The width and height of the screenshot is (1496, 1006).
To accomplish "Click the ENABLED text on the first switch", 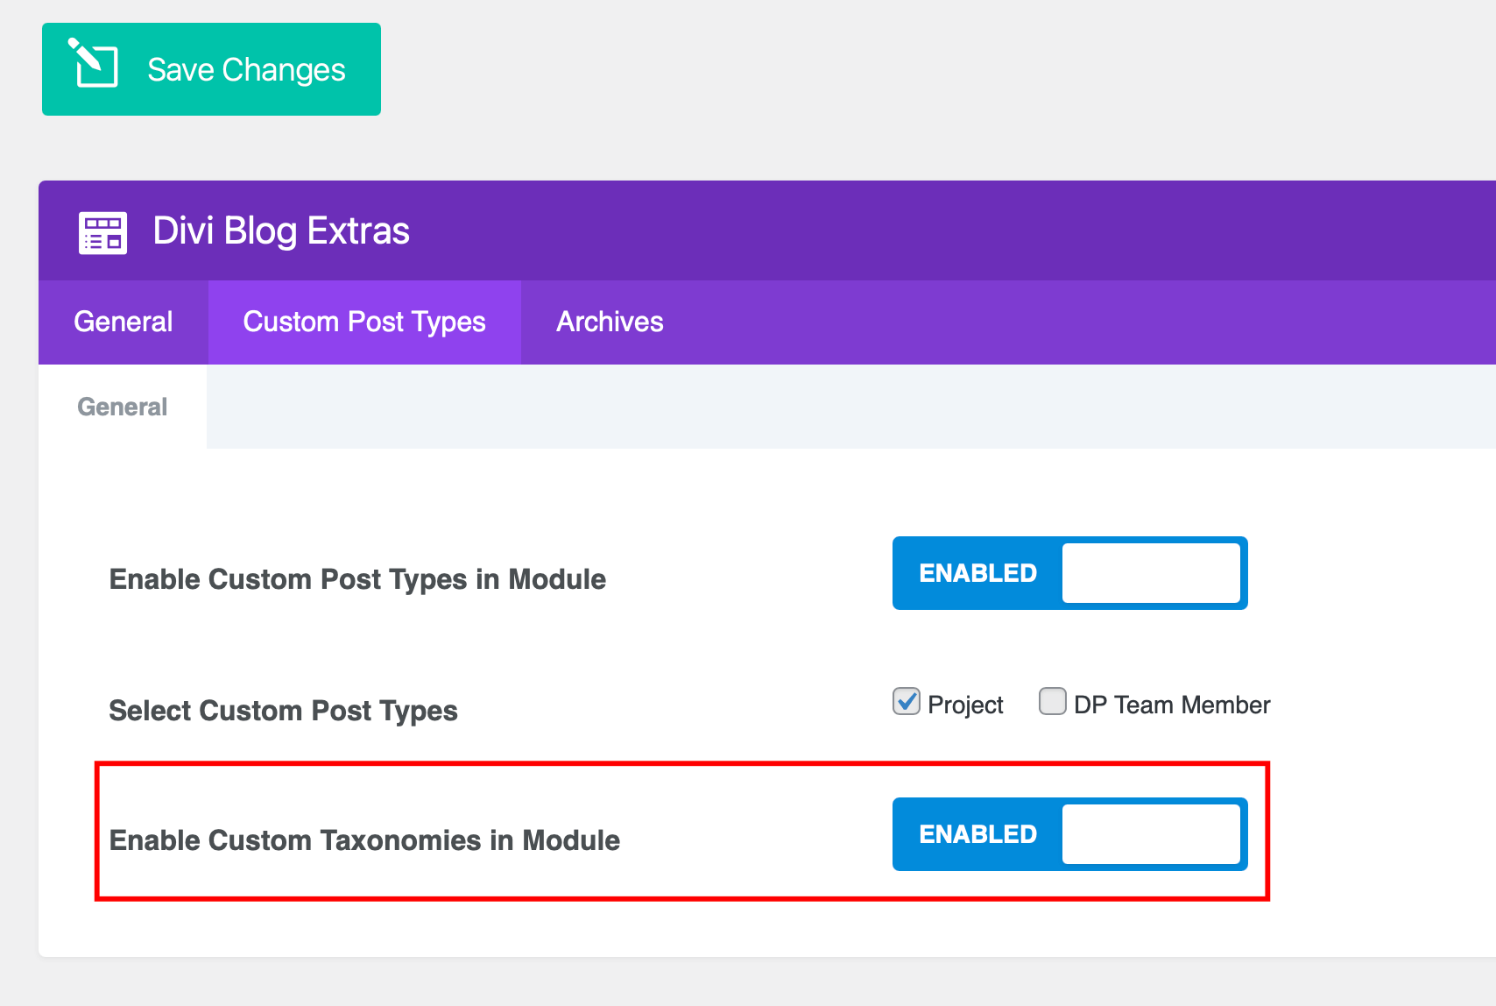I will coord(977,573).
